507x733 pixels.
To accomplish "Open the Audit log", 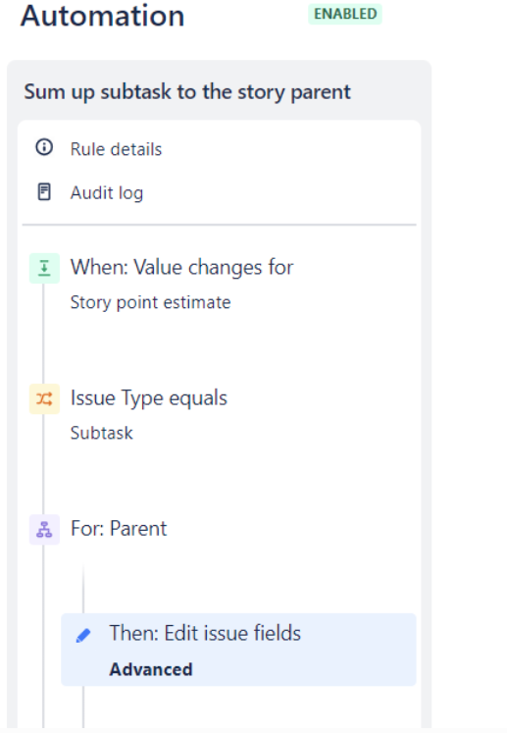I will [x=107, y=192].
